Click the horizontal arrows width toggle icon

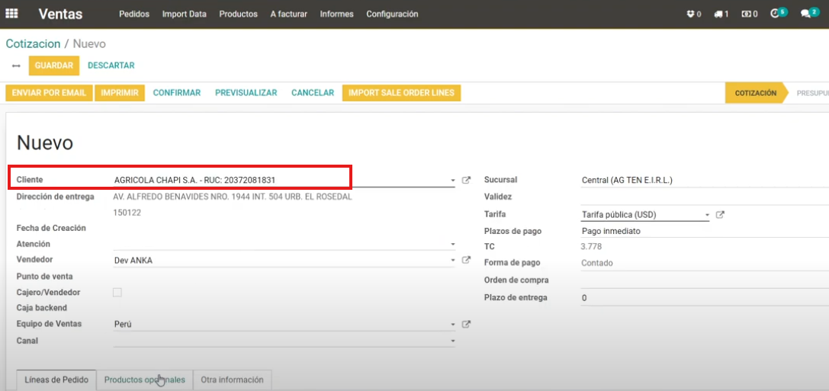16,66
